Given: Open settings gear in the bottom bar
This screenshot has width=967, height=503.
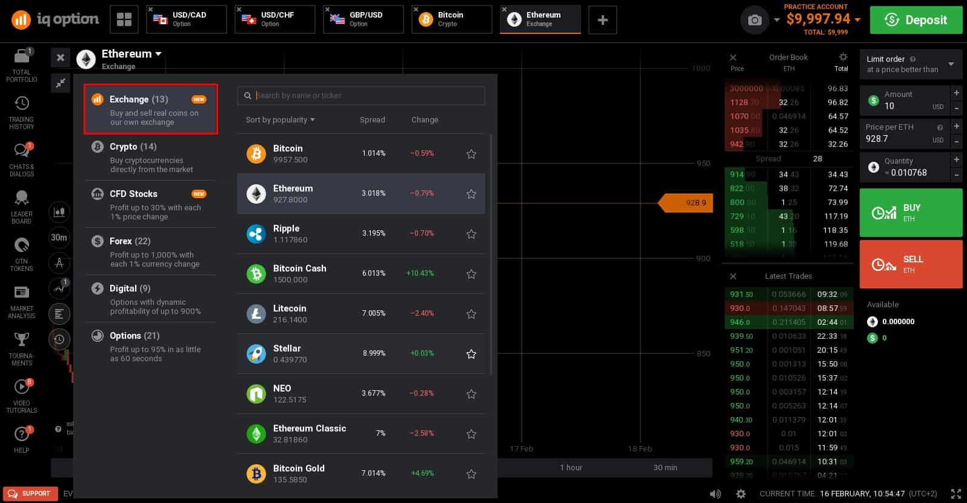Looking at the screenshot, I should [740, 493].
